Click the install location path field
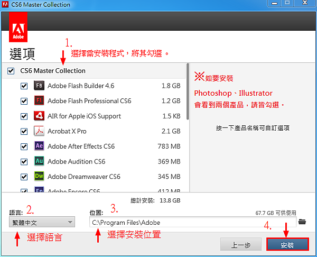The height and width of the screenshot is (257, 317). (193, 222)
